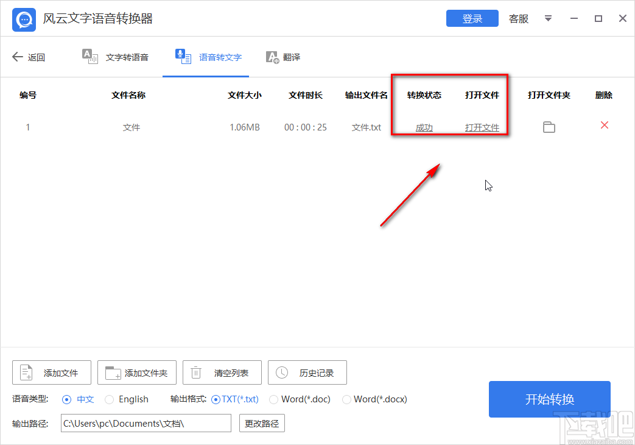
Task: Switch voice type to English
Action: pyautogui.click(x=110, y=399)
